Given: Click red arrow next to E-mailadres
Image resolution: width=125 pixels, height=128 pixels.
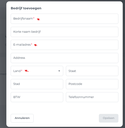Looking at the screenshot, I should 36,45.
